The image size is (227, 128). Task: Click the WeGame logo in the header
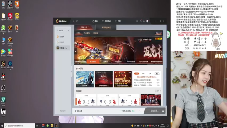point(61,21)
